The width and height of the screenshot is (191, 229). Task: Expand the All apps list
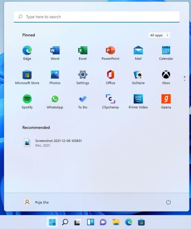coord(159,35)
